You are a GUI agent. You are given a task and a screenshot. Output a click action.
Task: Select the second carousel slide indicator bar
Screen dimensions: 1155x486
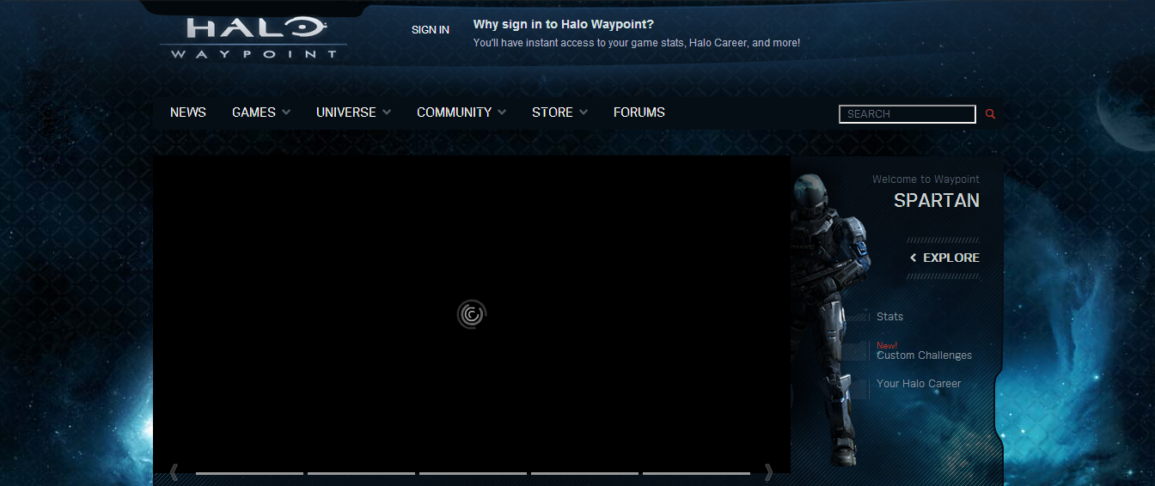(x=361, y=473)
